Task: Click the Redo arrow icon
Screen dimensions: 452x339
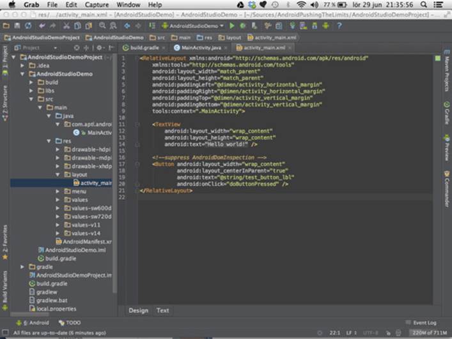Action: pos(53,26)
